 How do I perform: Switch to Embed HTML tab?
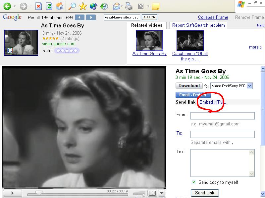pos(212,102)
